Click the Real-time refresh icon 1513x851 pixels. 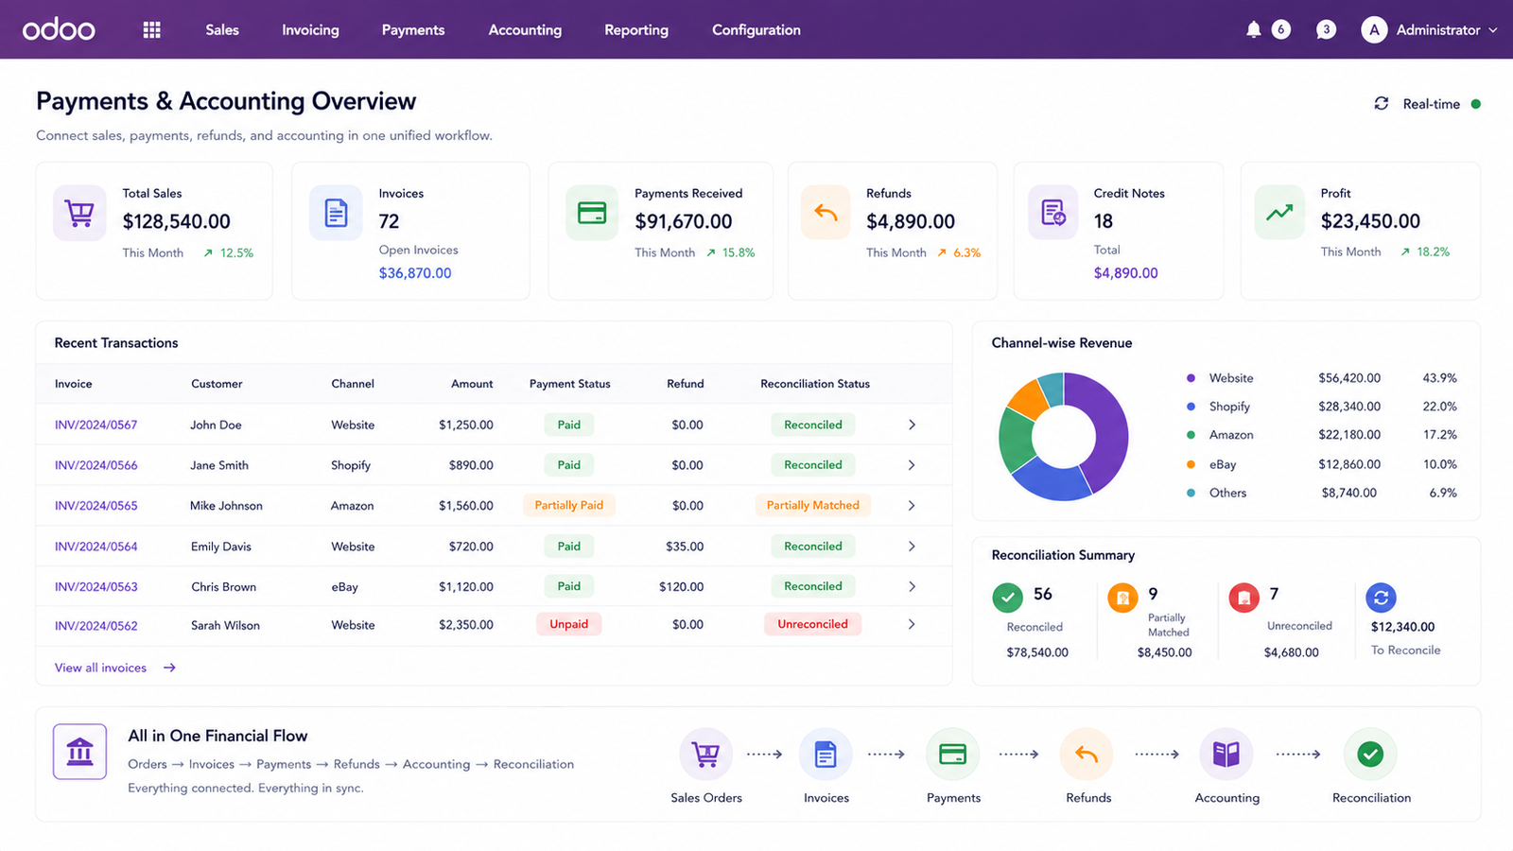pos(1382,104)
